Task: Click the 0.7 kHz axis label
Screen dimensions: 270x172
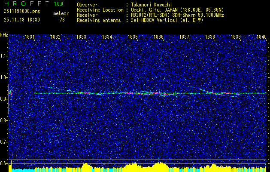Action: (3, 142)
